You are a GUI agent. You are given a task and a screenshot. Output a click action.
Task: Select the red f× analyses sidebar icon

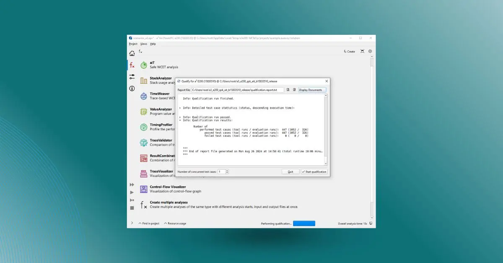click(x=132, y=65)
